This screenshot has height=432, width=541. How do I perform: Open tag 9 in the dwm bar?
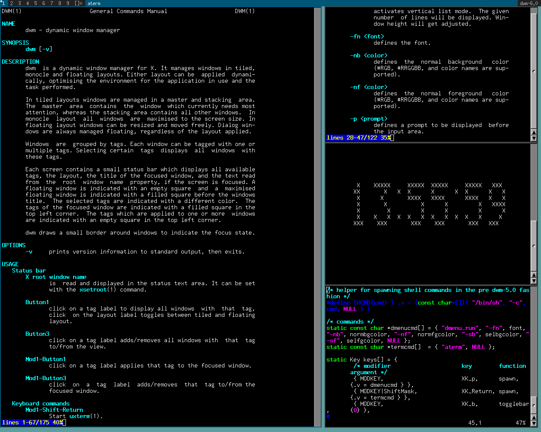[68, 3]
